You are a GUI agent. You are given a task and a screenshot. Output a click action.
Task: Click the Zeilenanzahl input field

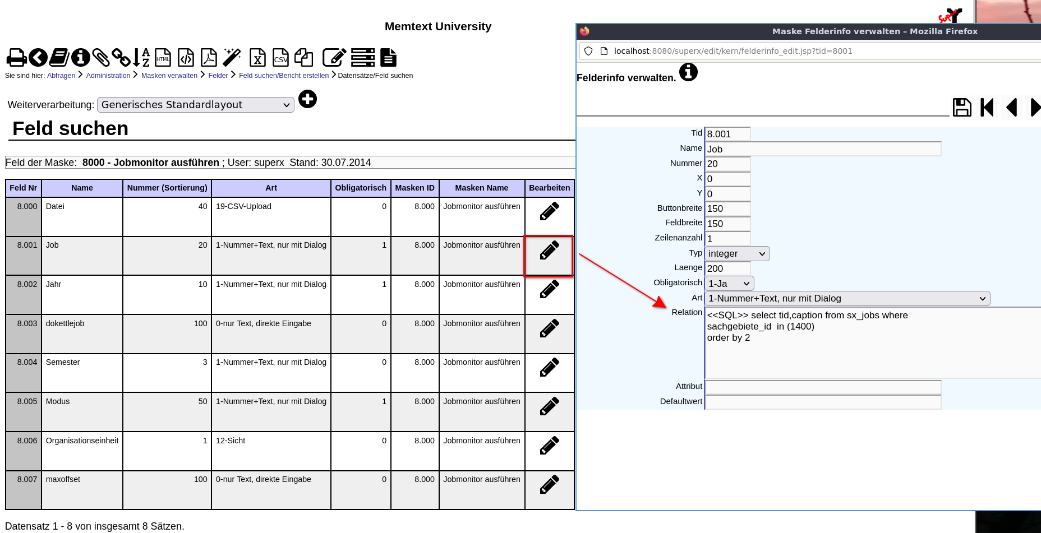click(727, 239)
